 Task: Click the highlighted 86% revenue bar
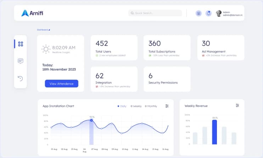[x=214, y=132]
